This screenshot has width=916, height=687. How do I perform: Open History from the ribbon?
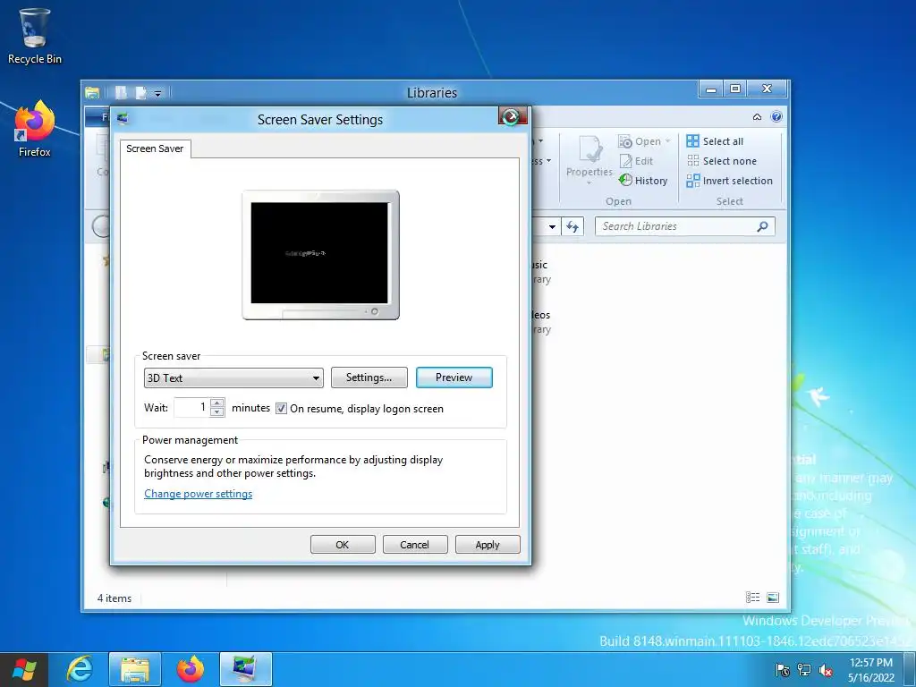coord(643,181)
